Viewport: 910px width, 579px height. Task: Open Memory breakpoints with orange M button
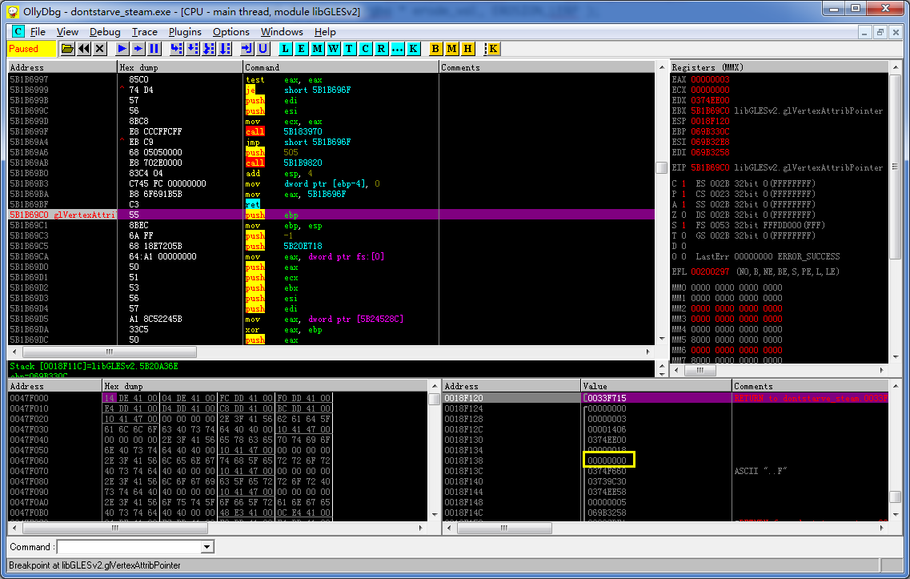pyautogui.click(x=451, y=49)
